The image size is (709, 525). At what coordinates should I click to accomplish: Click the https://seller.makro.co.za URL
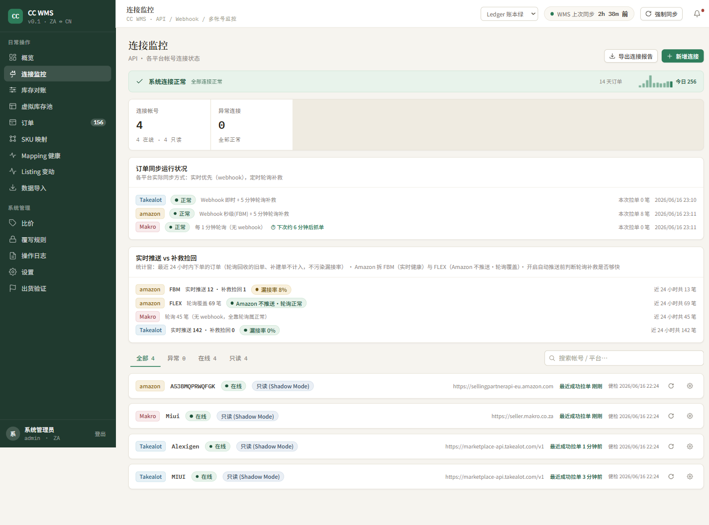point(522,416)
